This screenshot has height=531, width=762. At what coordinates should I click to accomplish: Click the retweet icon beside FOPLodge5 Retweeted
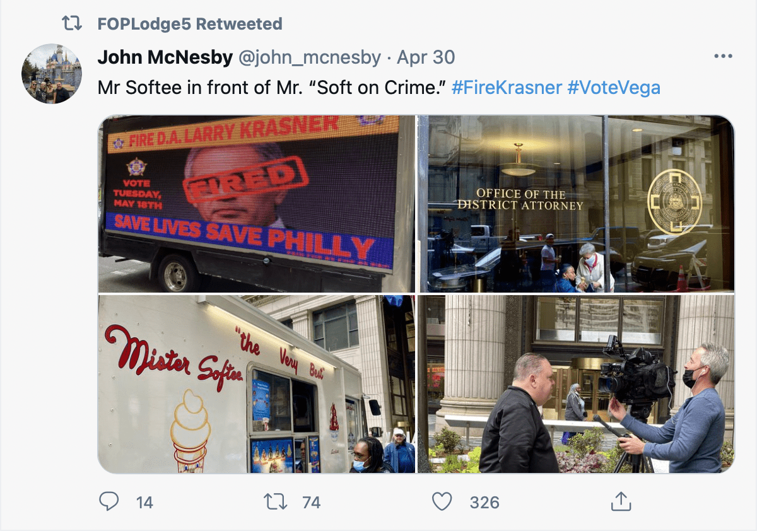pyautogui.click(x=72, y=24)
